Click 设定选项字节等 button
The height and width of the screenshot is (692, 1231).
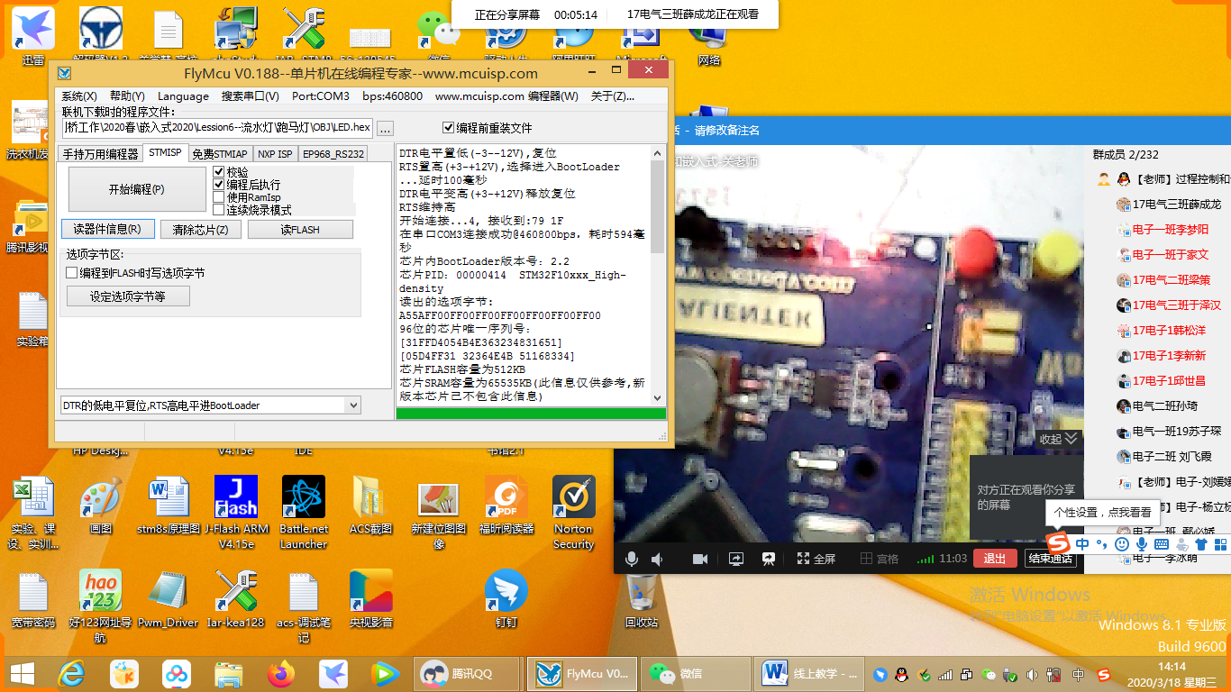(128, 296)
